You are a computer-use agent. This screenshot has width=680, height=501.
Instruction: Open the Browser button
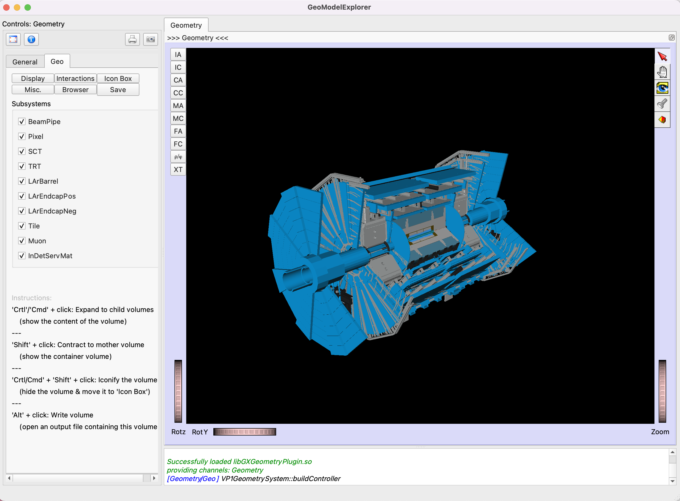76,90
